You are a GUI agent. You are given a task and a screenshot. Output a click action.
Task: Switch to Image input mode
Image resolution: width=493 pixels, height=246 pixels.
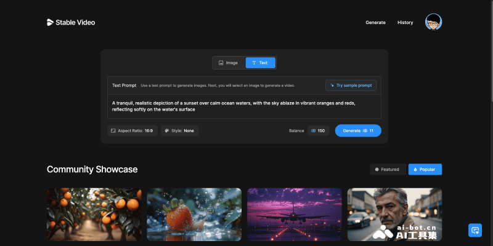point(229,63)
